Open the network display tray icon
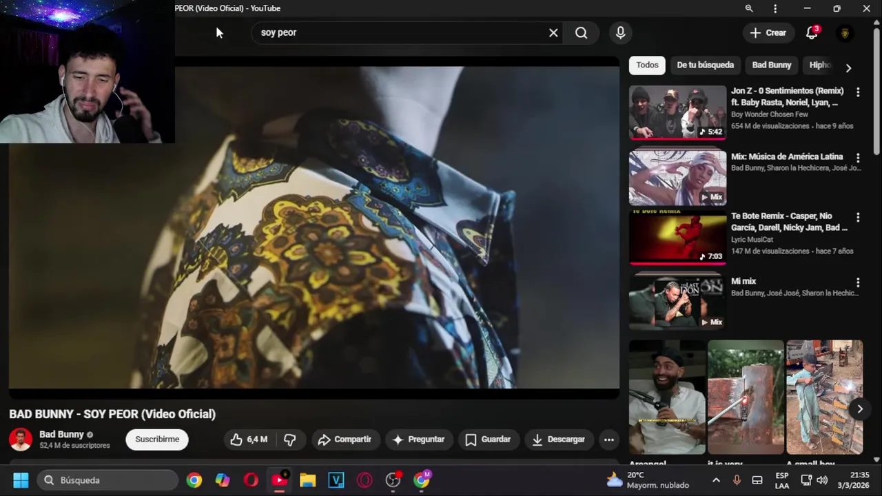Screen dimensions: 882x496 tap(806, 480)
